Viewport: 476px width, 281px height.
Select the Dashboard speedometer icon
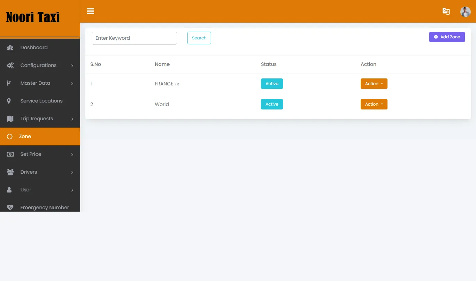tap(9, 47)
